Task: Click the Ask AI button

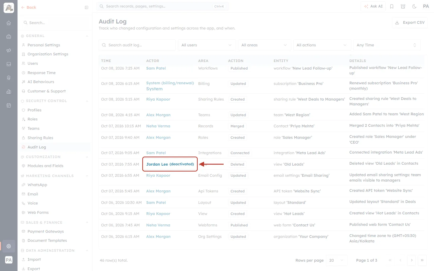Action: click(x=373, y=6)
